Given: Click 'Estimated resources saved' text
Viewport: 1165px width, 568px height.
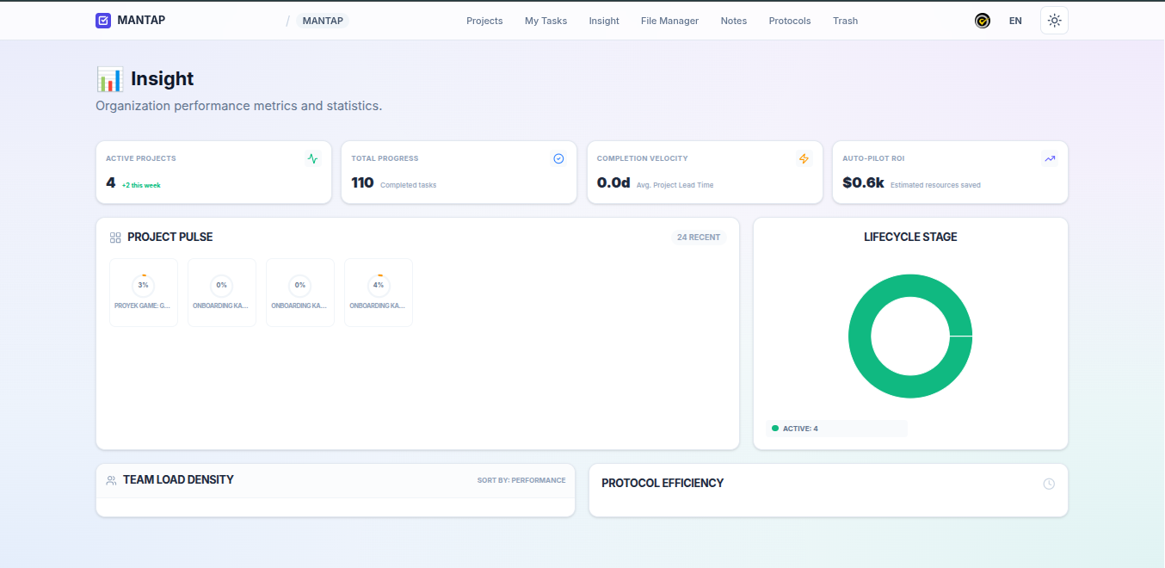Looking at the screenshot, I should 935,185.
